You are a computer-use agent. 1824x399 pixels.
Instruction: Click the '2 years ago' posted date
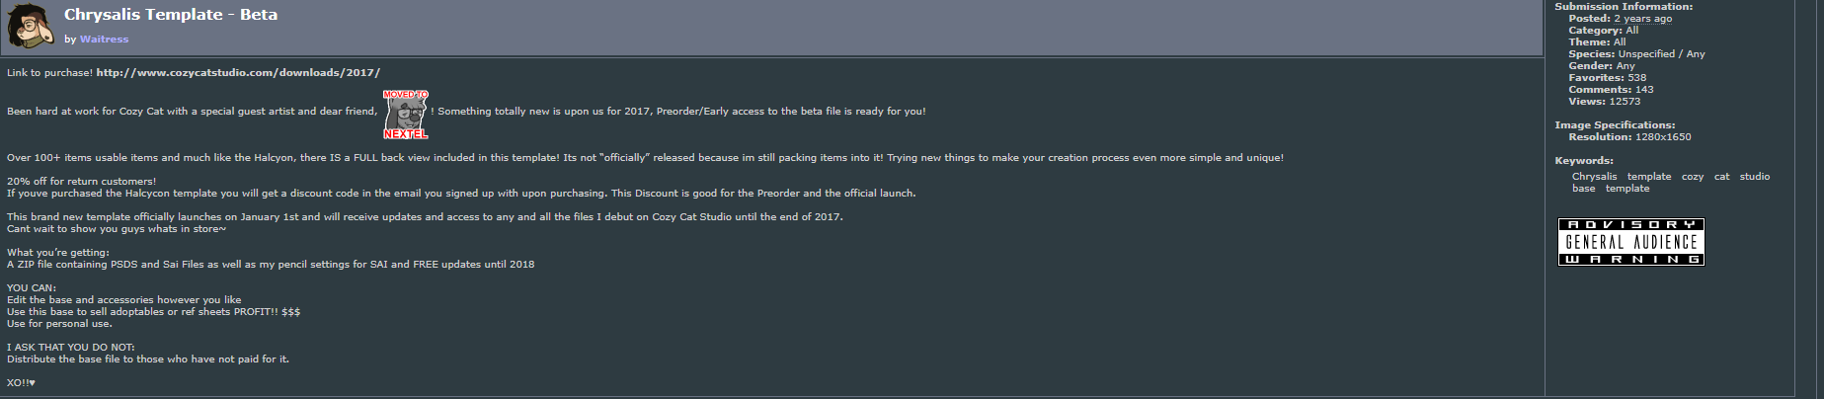[1642, 19]
